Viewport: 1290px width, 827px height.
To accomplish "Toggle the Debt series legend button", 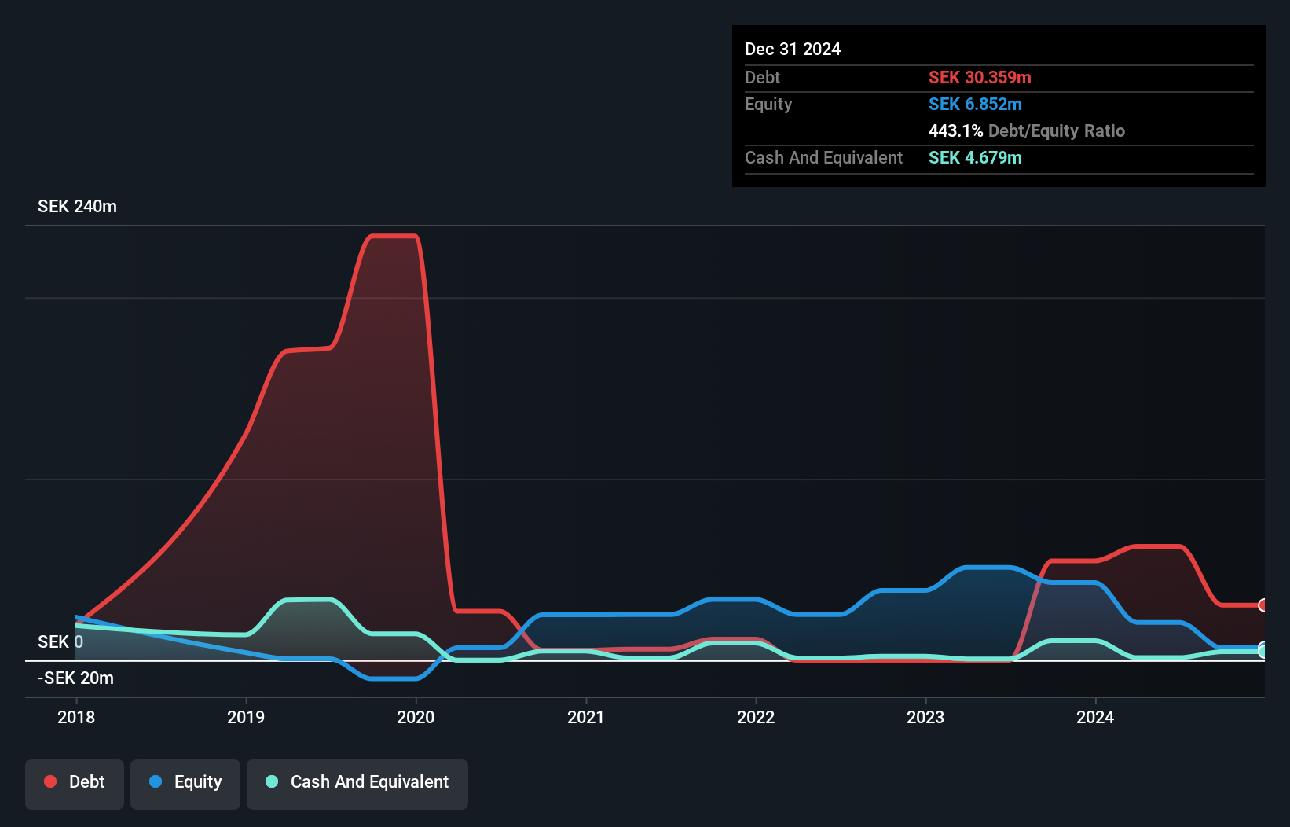I will click(75, 784).
